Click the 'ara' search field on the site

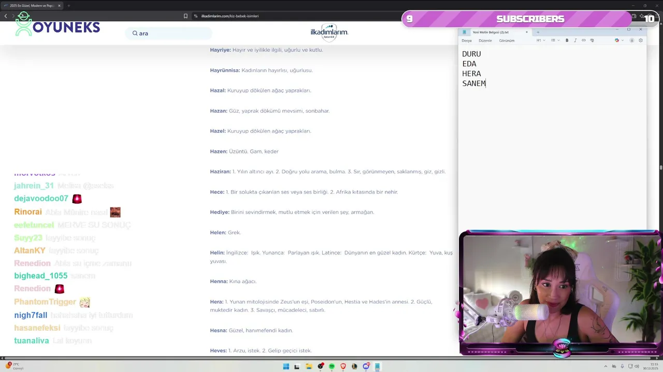click(168, 33)
